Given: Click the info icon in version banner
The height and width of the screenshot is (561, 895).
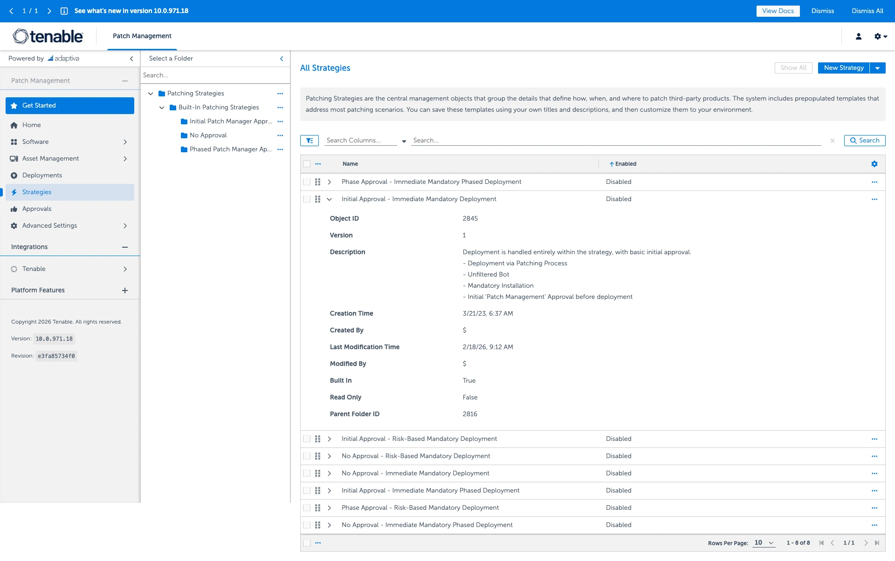Looking at the screenshot, I should click(64, 11).
